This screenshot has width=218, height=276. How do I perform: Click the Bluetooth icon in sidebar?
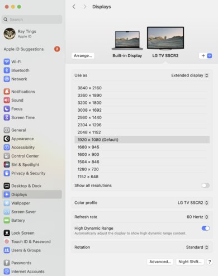coord(7,70)
